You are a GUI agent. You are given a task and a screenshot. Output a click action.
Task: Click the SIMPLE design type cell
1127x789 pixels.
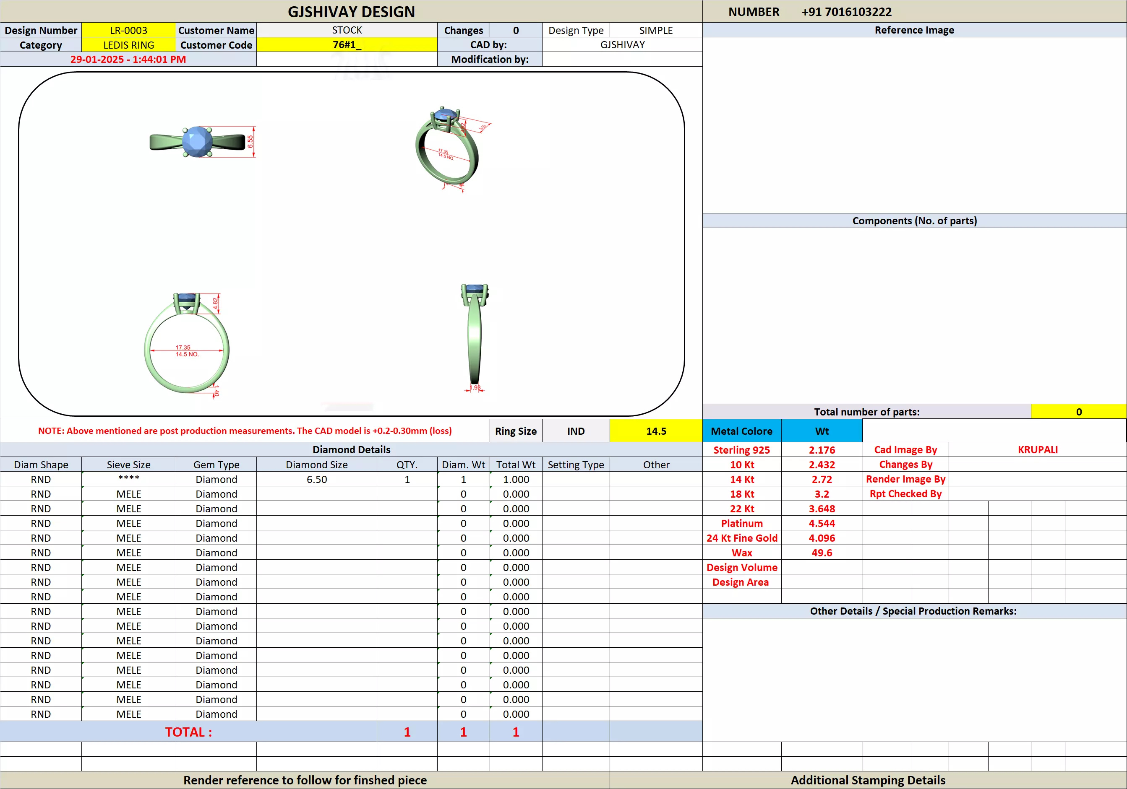tap(656, 31)
